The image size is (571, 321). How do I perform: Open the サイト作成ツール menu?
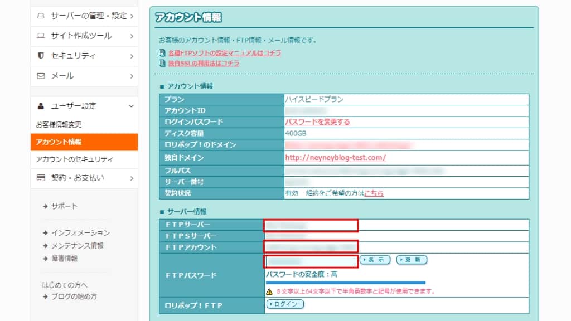(84, 36)
